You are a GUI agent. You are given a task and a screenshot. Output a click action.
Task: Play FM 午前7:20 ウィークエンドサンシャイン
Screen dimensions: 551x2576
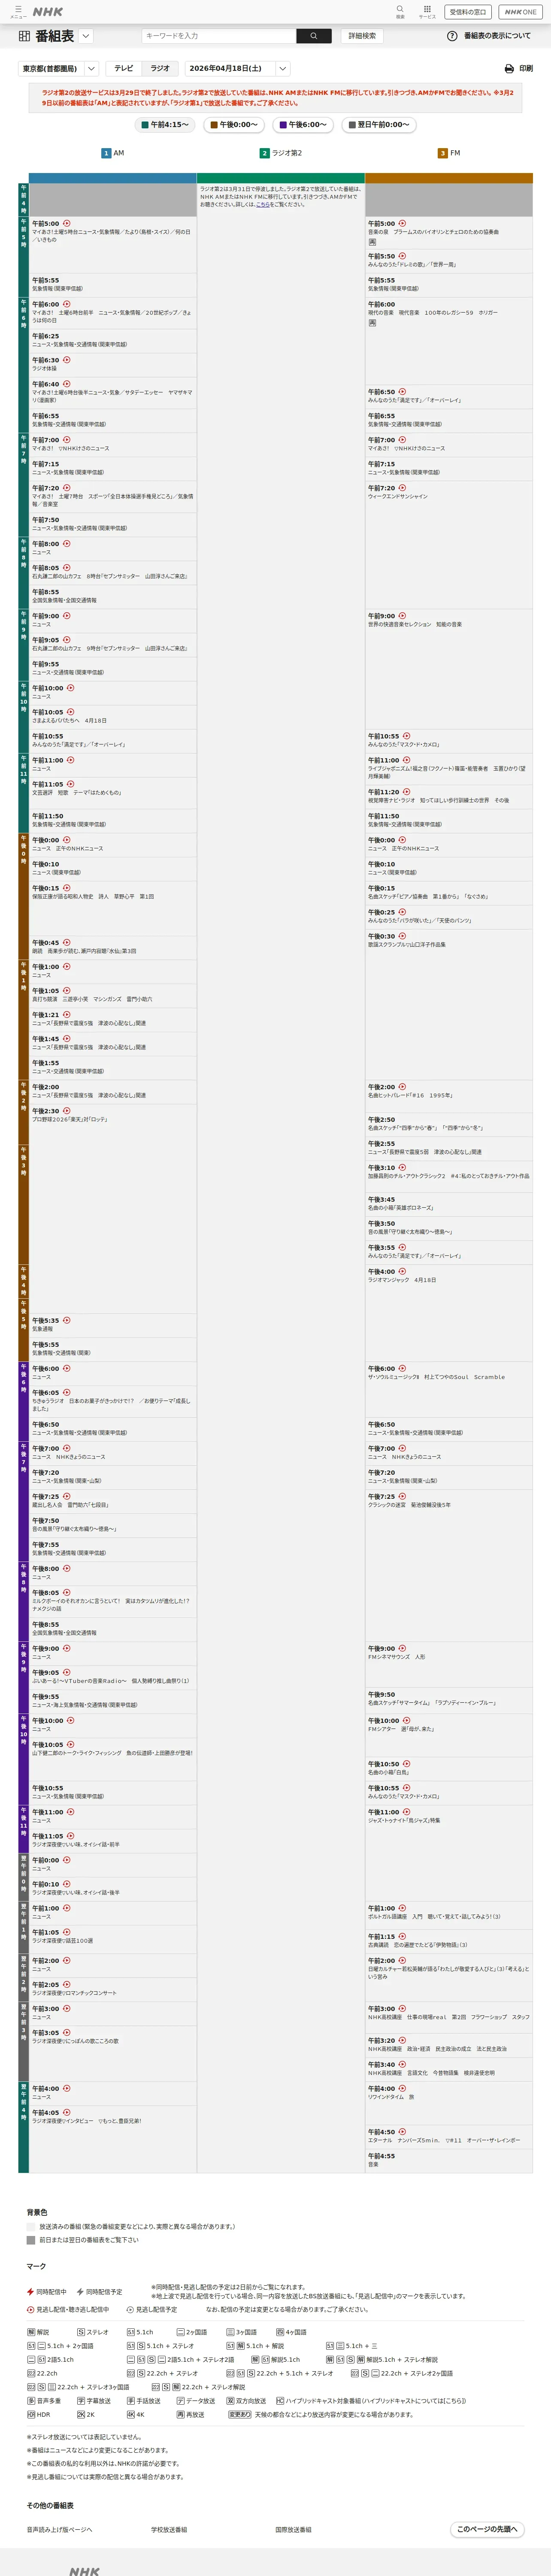[403, 488]
